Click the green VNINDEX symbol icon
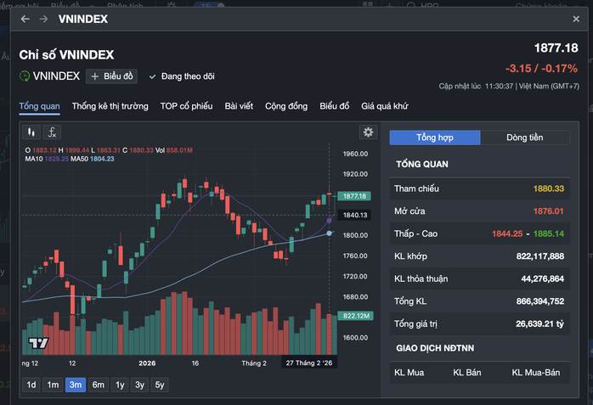The height and width of the screenshot is (405, 593). click(x=25, y=76)
